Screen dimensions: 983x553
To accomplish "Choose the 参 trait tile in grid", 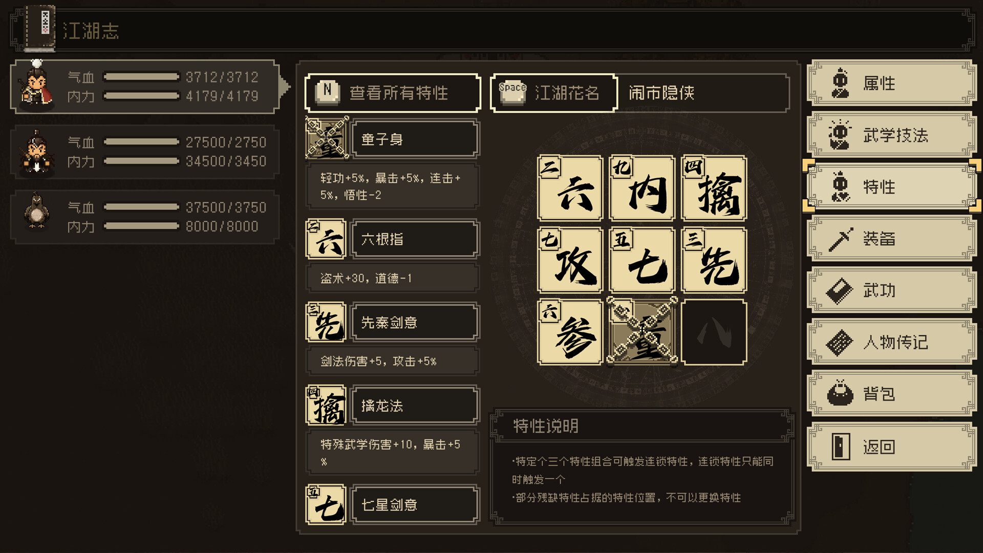I will coord(570,332).
